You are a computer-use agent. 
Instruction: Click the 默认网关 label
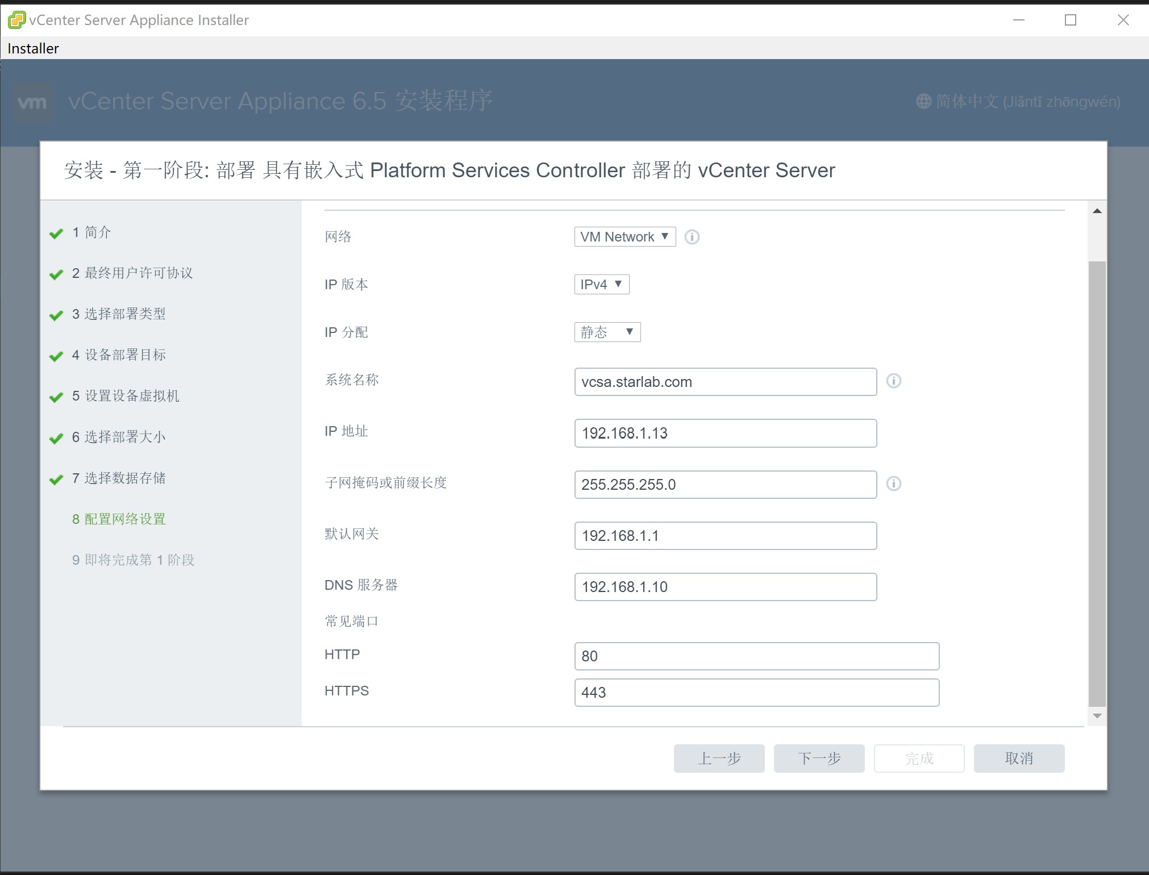(352, 534)
